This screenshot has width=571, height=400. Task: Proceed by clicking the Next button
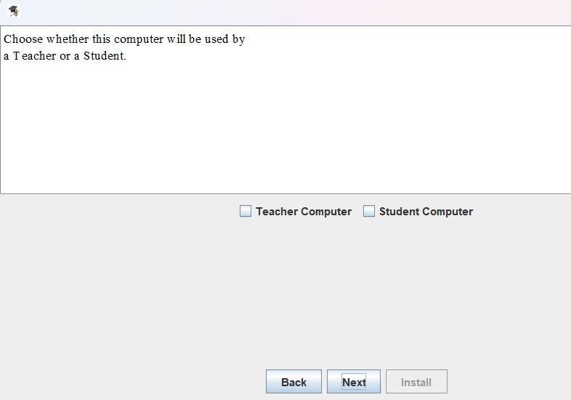pos(354,381)
